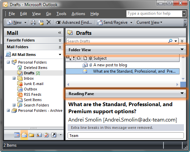The width and height of the screenshot is (190, 152).
Task: Click the Search Drafts input field
Action: point(117,41)
